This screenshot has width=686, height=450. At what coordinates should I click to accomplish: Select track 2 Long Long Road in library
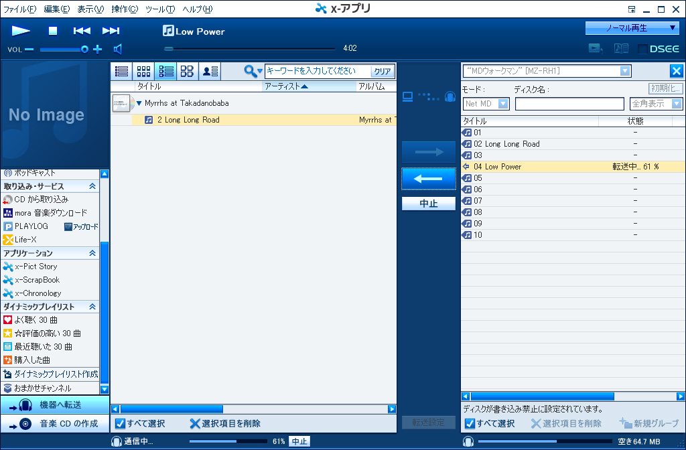(264, 120)
